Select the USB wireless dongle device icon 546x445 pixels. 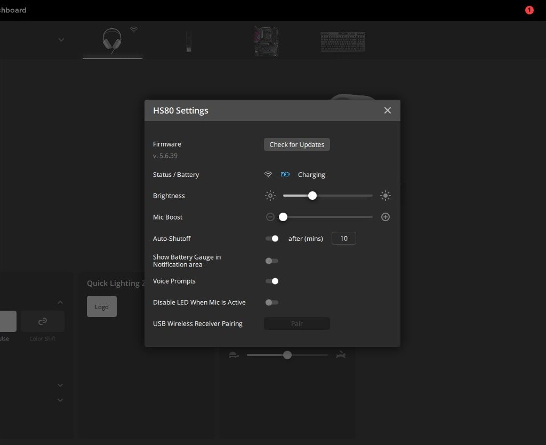(x=188, y=41)
